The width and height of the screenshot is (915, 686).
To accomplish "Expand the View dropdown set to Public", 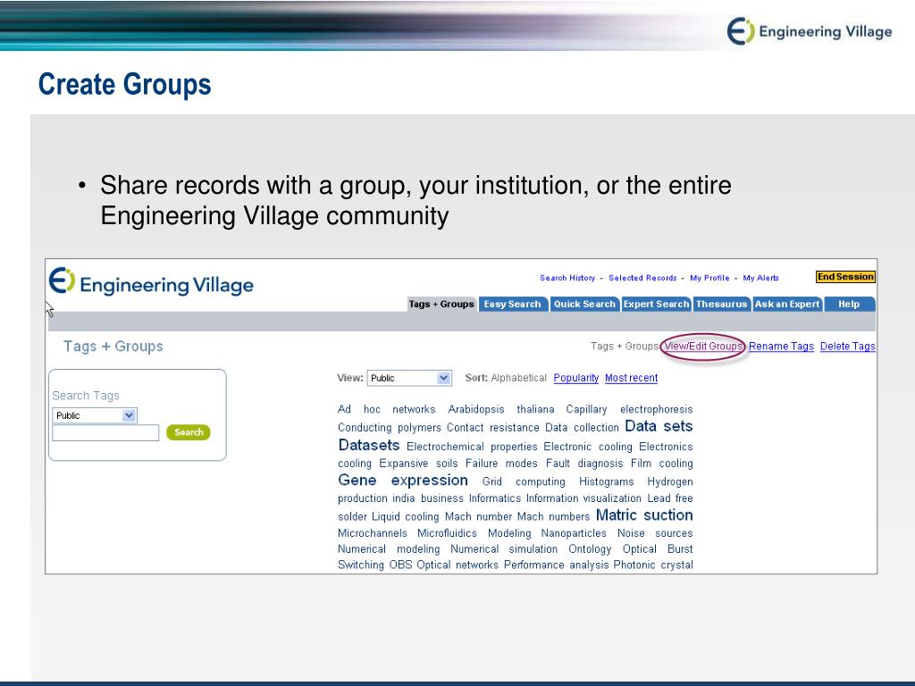I will tap(409, 378).
